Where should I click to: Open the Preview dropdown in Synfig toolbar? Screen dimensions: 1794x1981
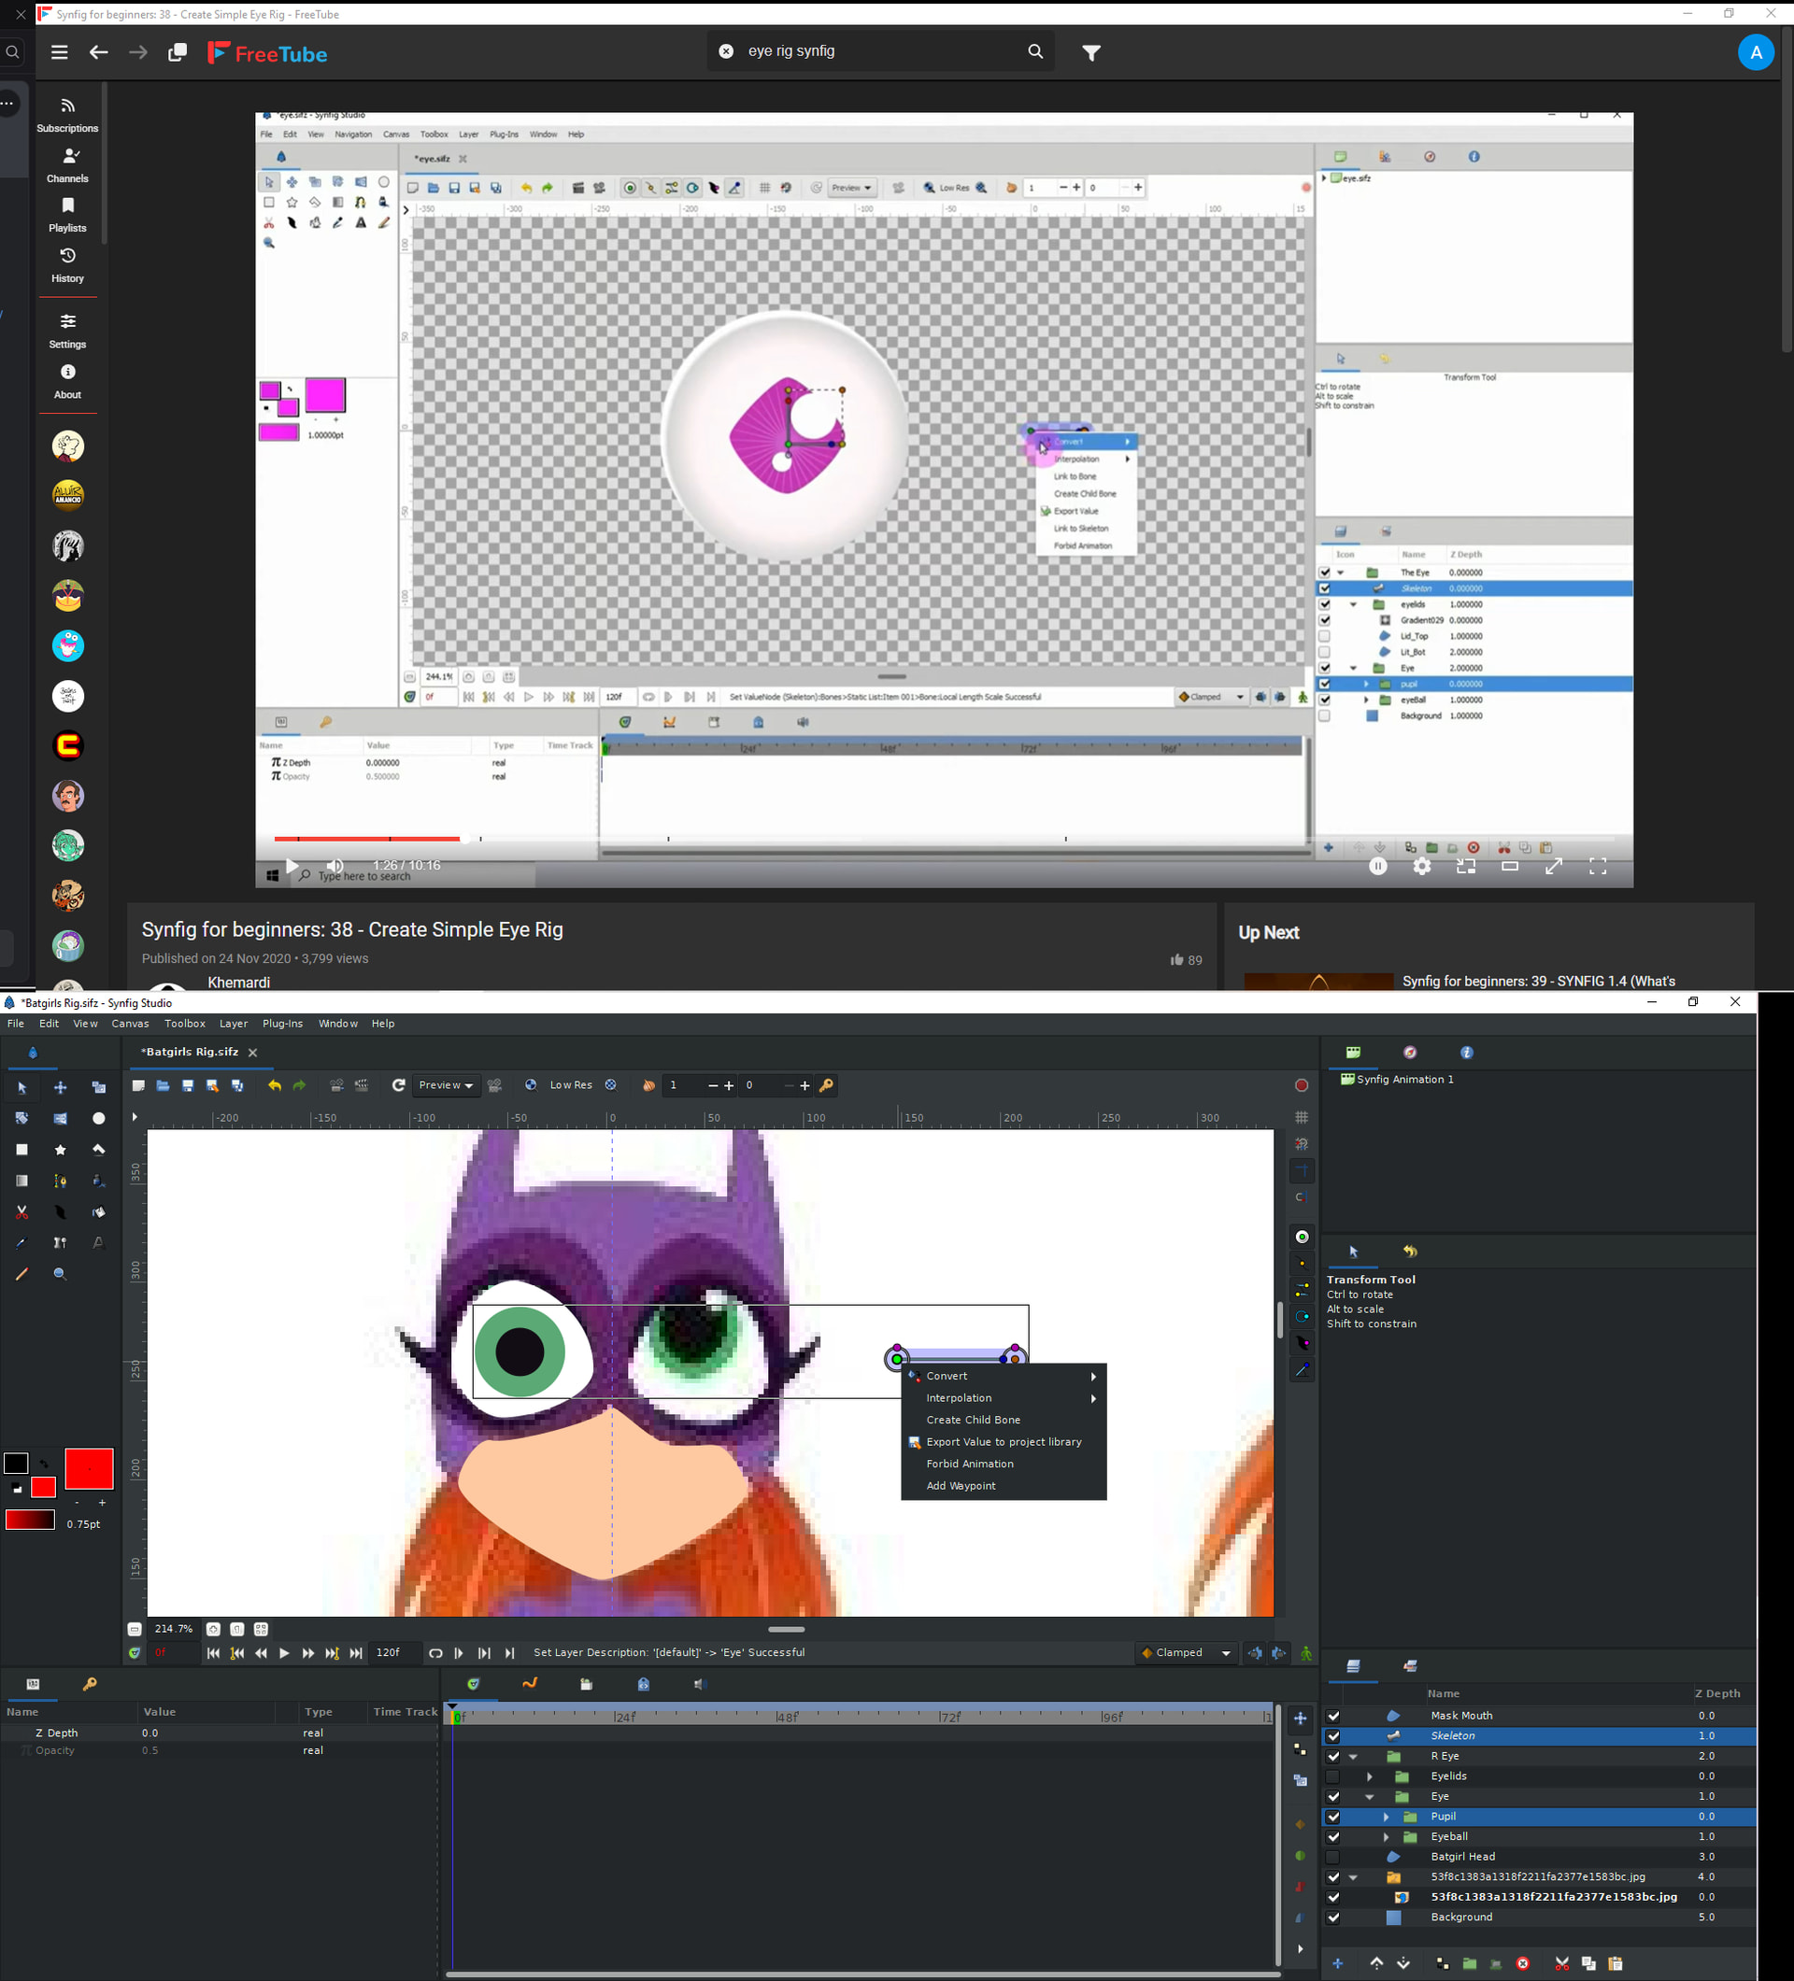click(447, 1085)
